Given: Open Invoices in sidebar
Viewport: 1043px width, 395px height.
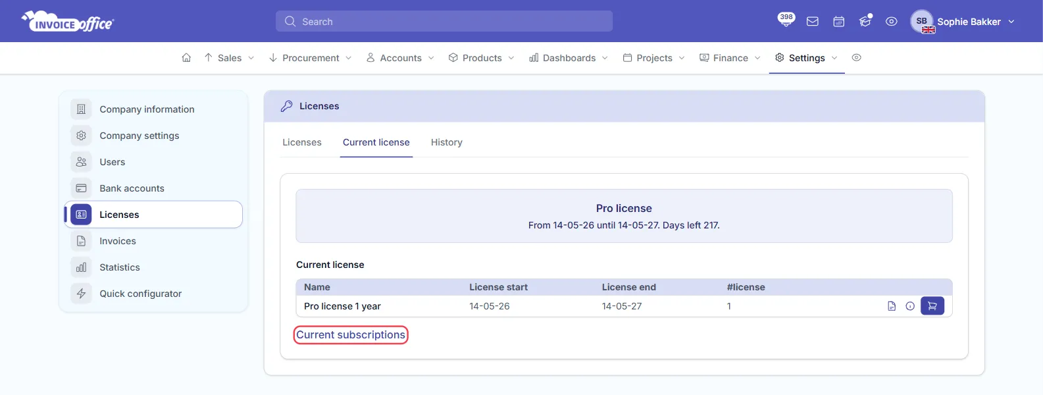Looking at the screenshot, I should pos(118,241).
